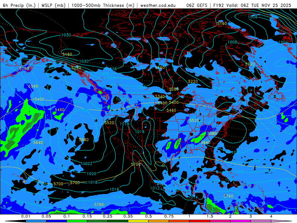297x223 pixels.
Task: Click the '06Z GEFS' model label
Action: point(197,5)
